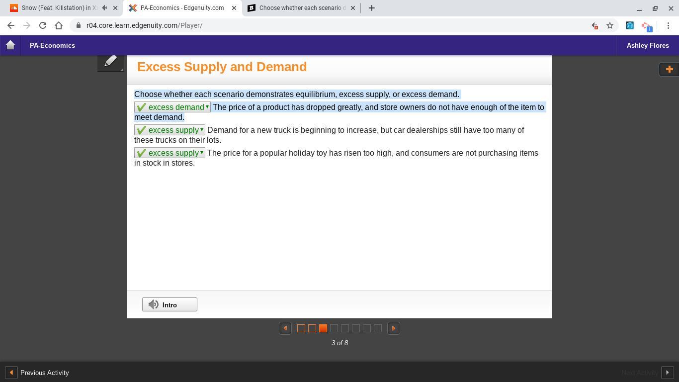This screenshot has width=679, height=382.
Task: Switch to the Brainly question tab
Action: pyautogui.click(x=299, y=8)
